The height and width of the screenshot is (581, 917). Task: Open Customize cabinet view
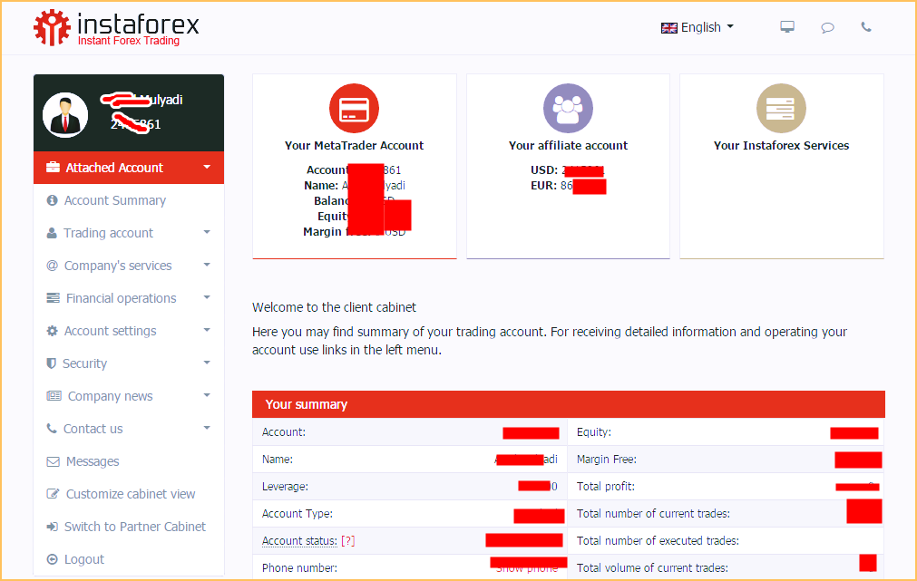(x=131, y=495)
